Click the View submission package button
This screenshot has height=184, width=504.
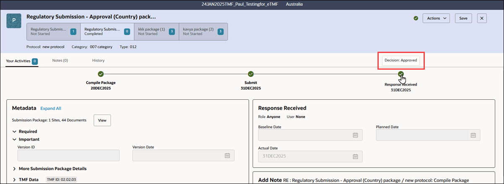pyautogui.click(x=102, y=120)
